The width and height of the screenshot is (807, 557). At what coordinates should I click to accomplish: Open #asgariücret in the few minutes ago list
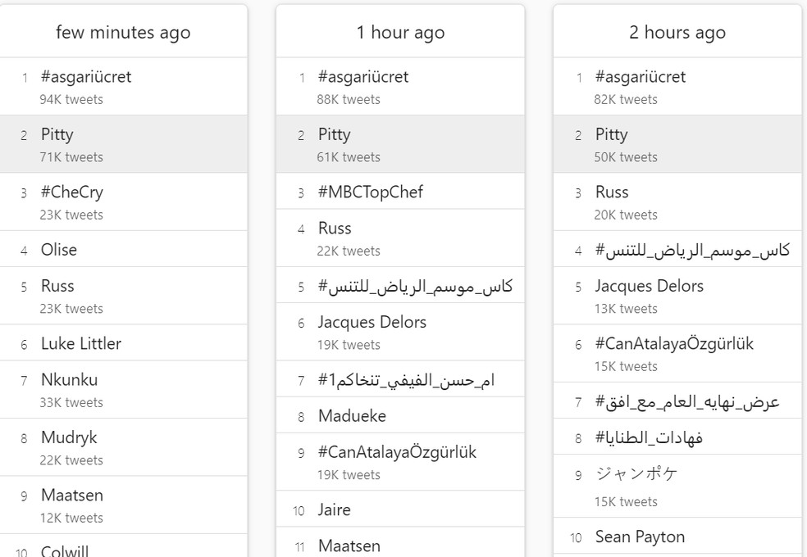point(86,77)
